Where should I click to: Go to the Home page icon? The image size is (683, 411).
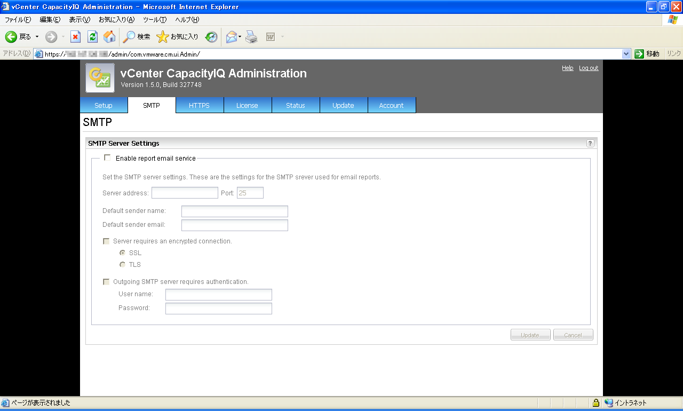click(109, 37)
